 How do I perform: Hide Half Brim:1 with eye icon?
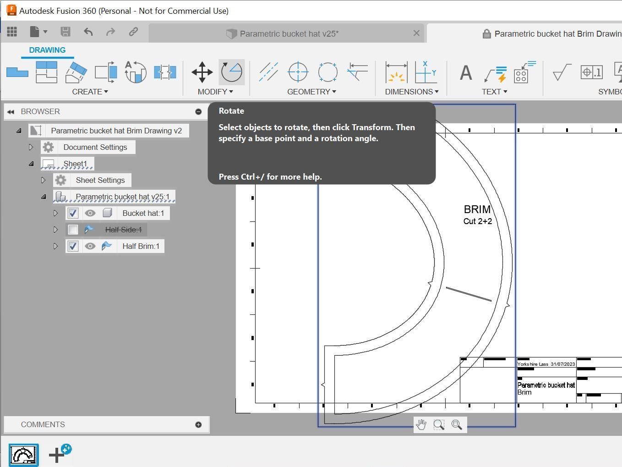point(90,246)
